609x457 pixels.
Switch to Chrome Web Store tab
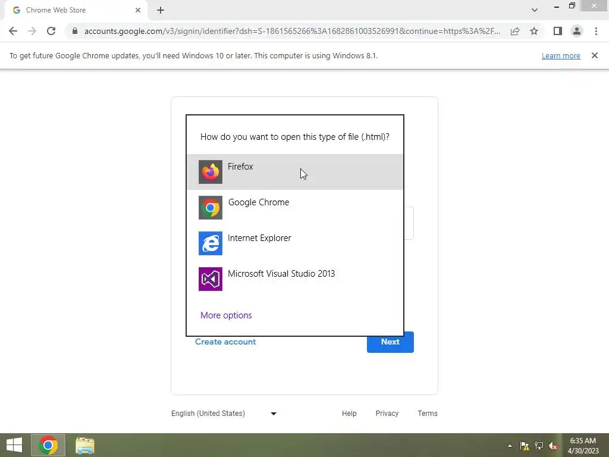coord(76,10)
